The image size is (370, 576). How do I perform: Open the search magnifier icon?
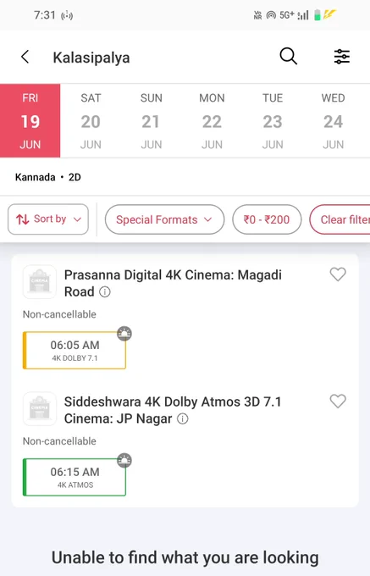pos(288,57)
